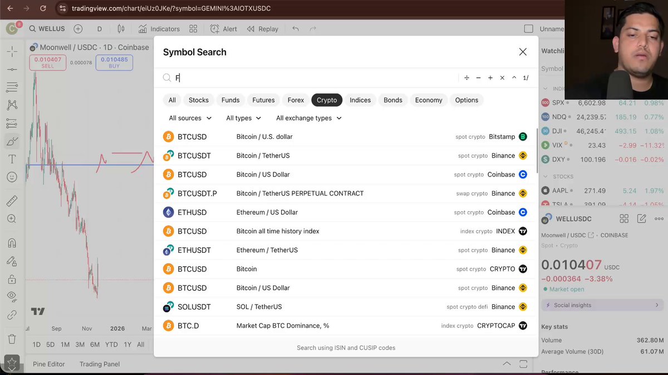This screenshot has width=668, height=375.
Task: Open the emoji icons tool
Action: click(x=12, y=177)
